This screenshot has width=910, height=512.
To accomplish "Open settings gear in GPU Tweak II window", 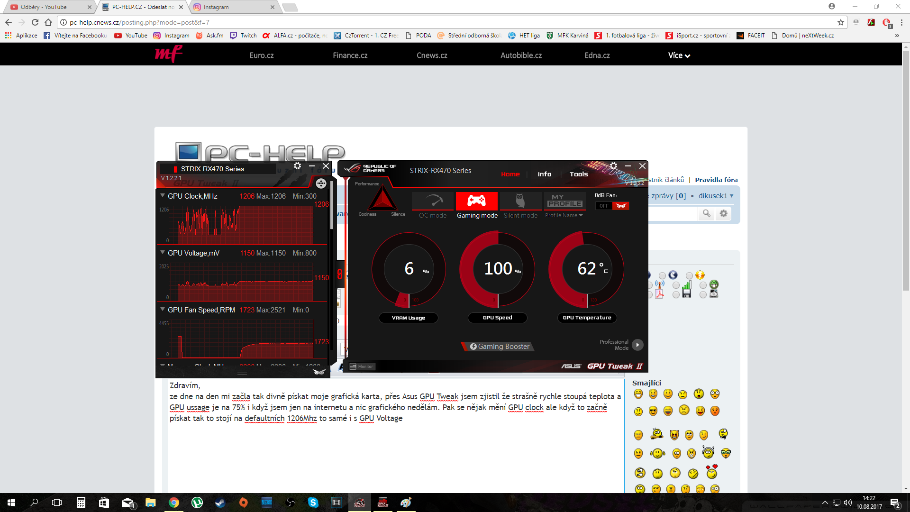I will coord(613,166).
